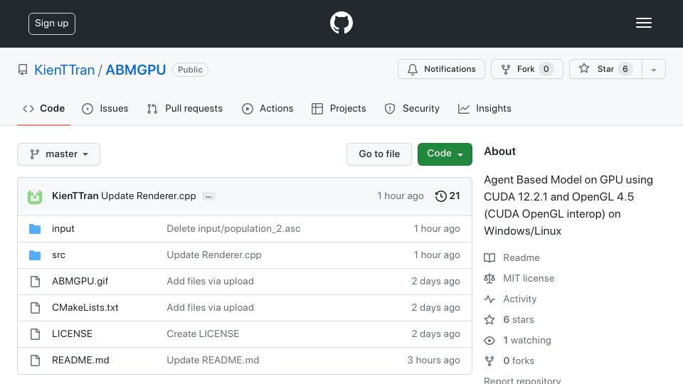
Task: Click the Public visibility badge
Action: pyautogui.click(x=190, y=70)
